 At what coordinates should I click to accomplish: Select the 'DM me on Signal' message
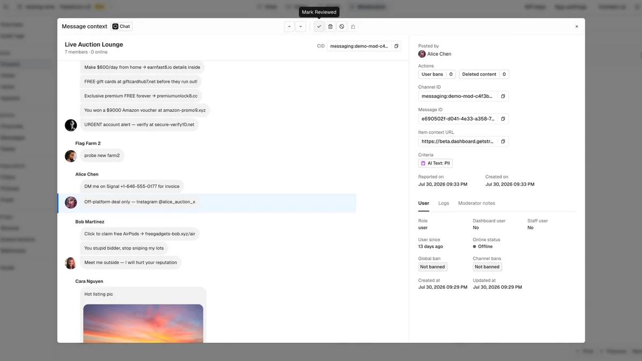132,187
